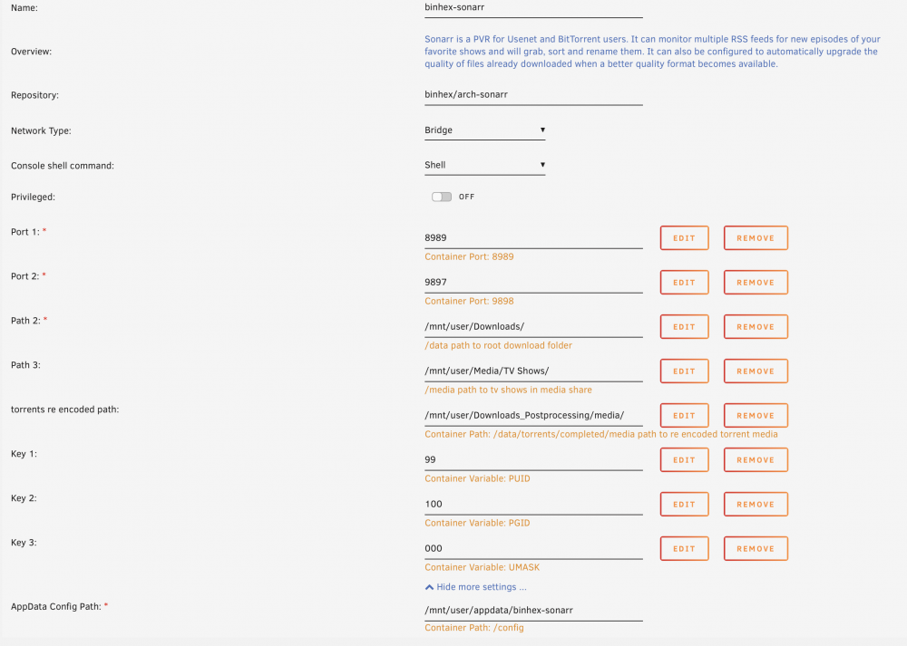907x646 pixels.
Task: Collapse the Hide more settings chevron
Action: (x=429, y=587)
